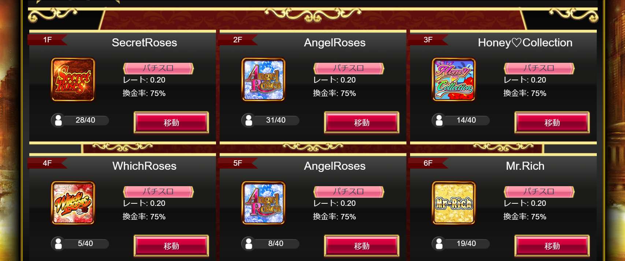Click the パチスロ tag under SecretRoses

pos(158,68)
